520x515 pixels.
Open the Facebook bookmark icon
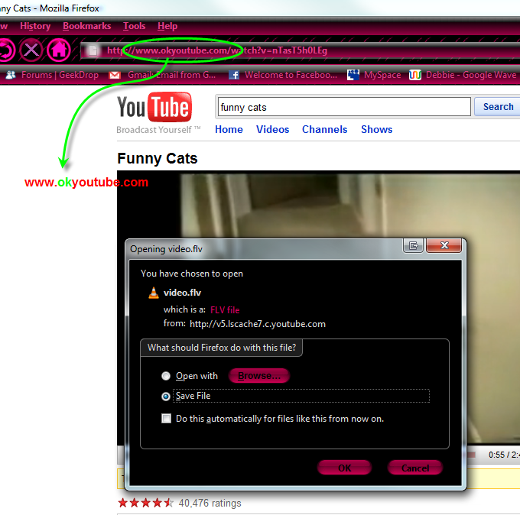tap(234, 75)
